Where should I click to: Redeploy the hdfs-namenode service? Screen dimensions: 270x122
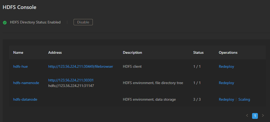[226, 83]
